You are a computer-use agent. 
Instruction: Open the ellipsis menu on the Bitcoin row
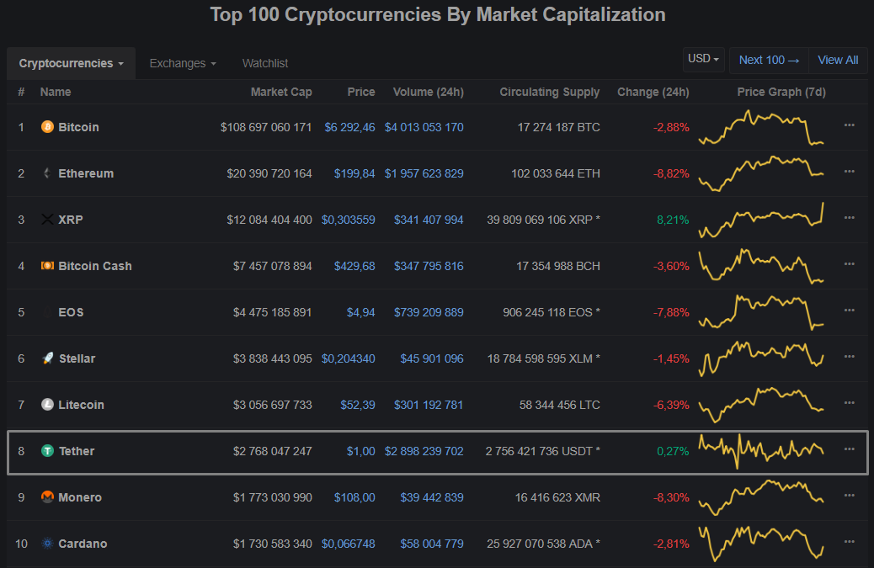click(x=850, y=124)
